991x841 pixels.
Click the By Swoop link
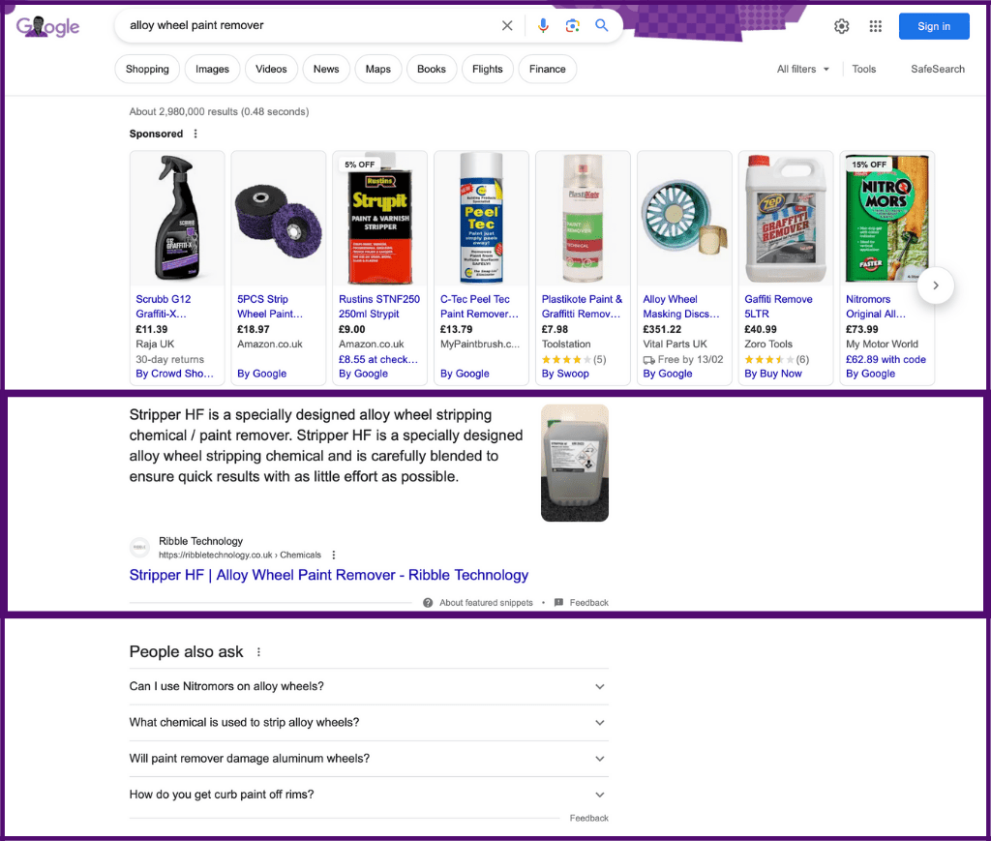tap(565, 375)
